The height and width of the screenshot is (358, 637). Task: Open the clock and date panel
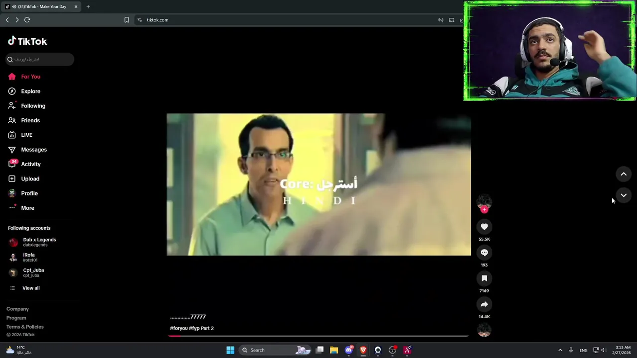coord(623,350)
